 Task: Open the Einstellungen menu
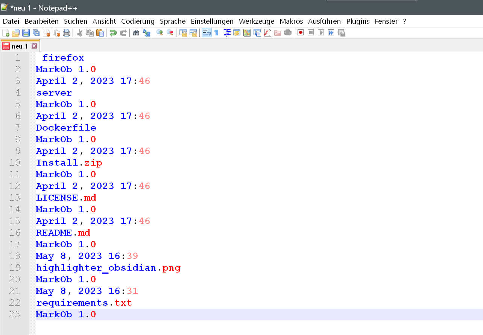coord(212,21)
